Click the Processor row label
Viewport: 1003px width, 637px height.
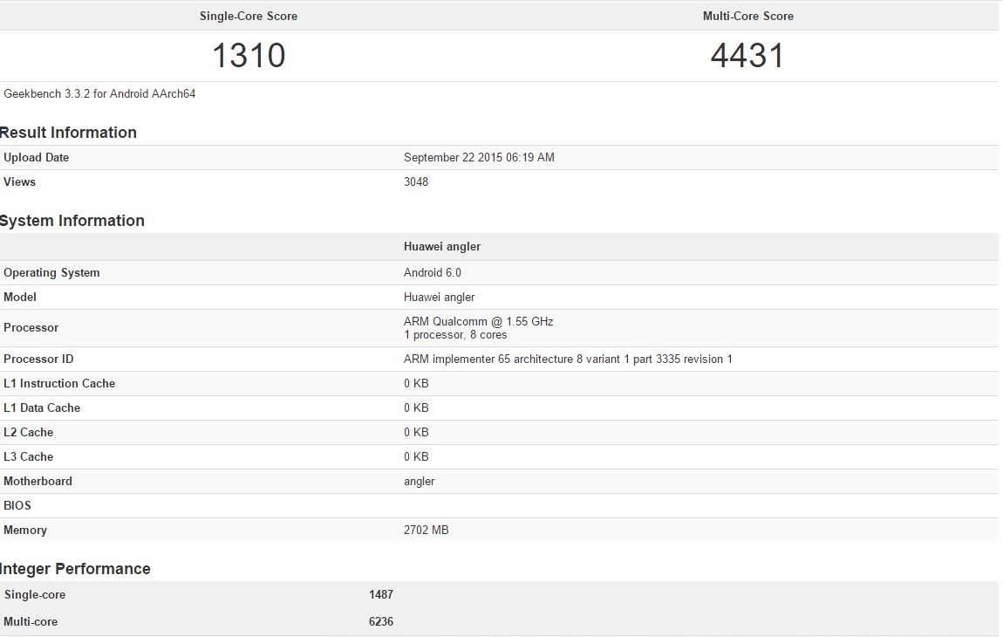(31, 328)
